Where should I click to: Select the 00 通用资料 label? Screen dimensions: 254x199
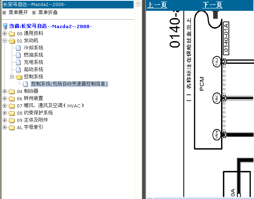click(x=30, y=33)
